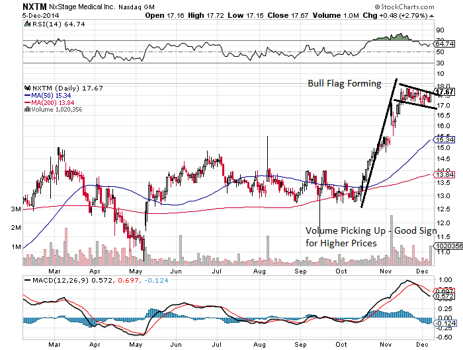
Task: Click the -0.124 histogram tag on right axis
Action: tap(446, 324)
